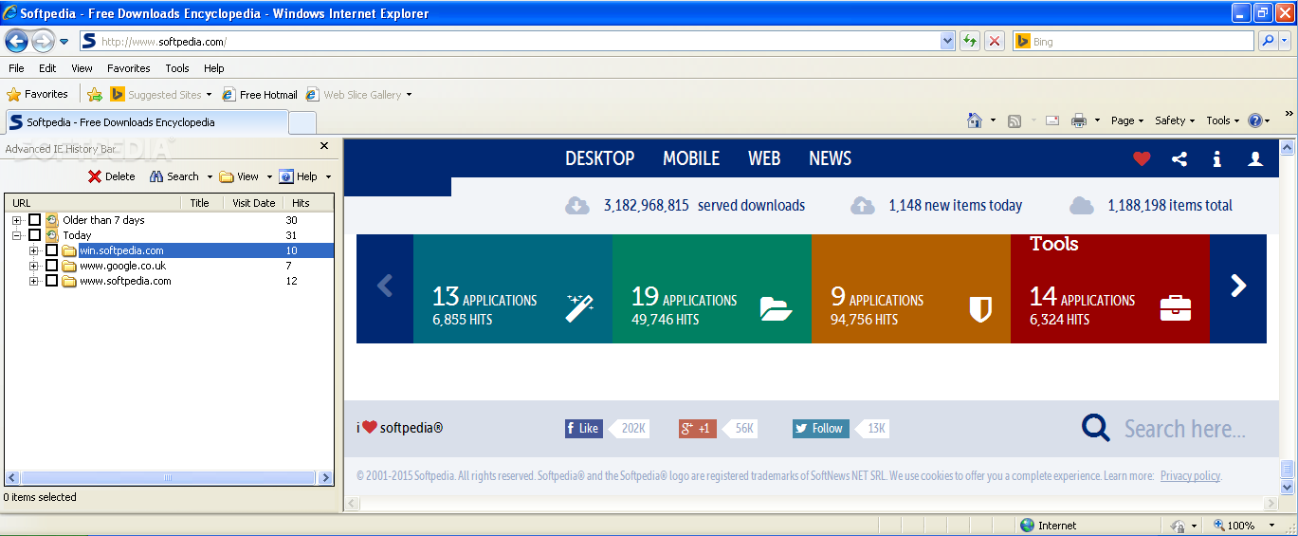The width and height of the screenshot is (1298, 536).
Task: Tick the checkbox for 'Older than 7 days'
Action: 34,220
